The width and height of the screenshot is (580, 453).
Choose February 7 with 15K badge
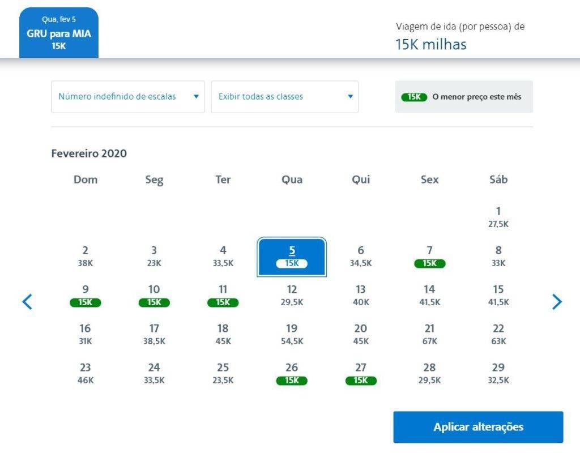pyautogui.click(x=429, y=257)
